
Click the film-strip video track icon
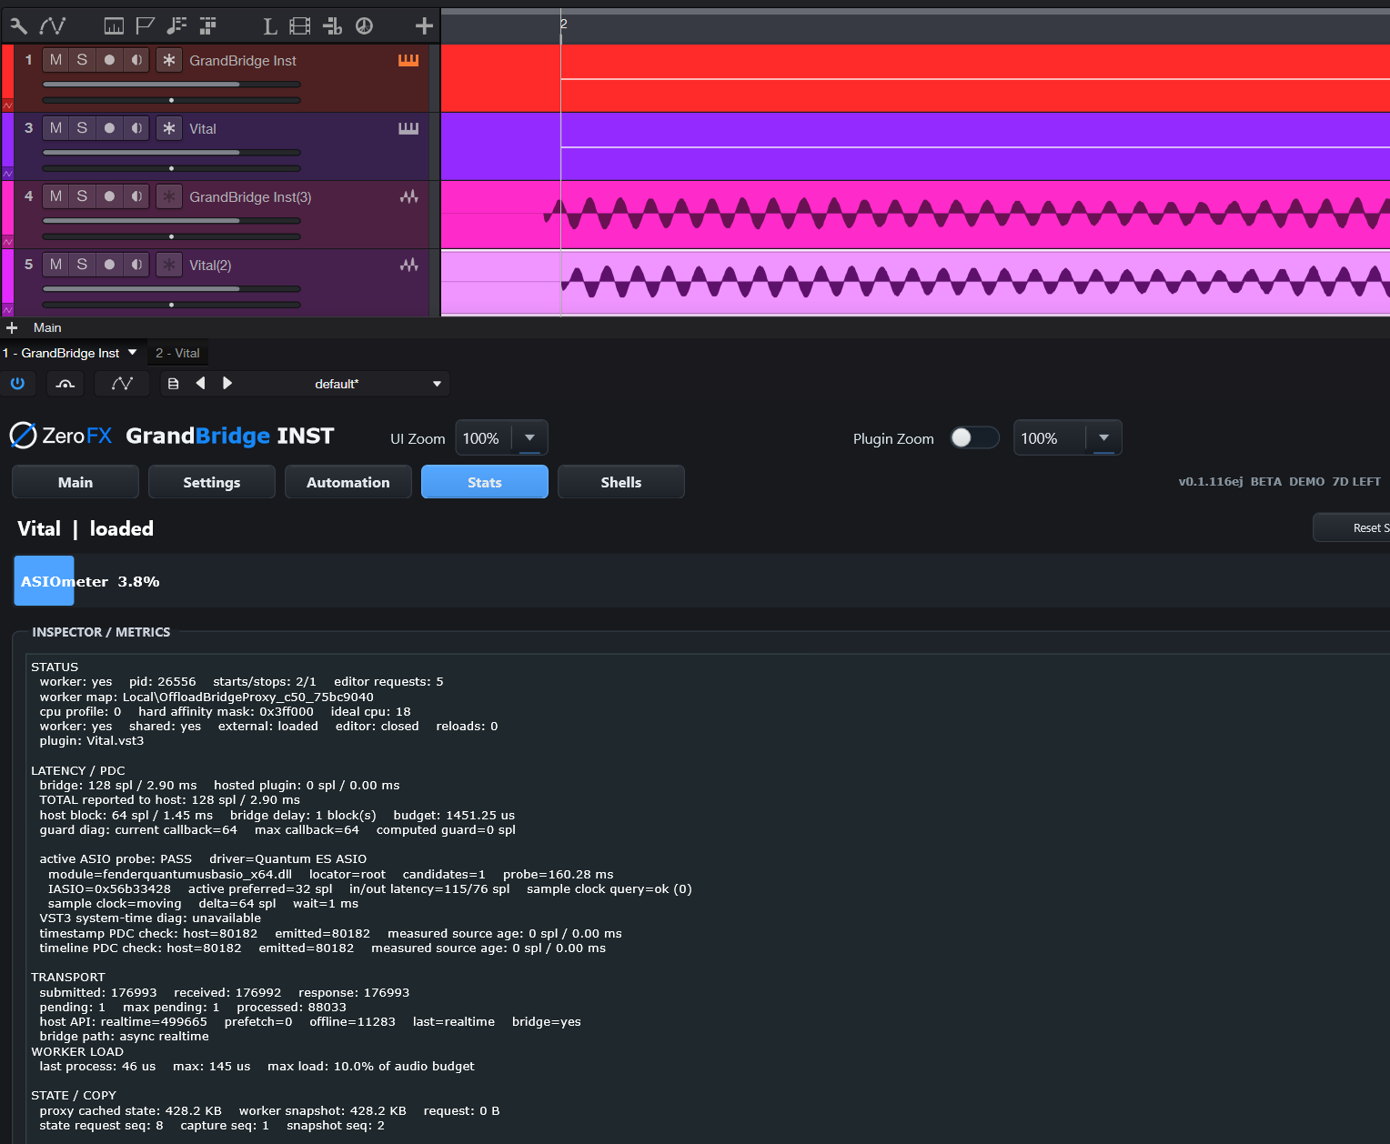point(300,26)
